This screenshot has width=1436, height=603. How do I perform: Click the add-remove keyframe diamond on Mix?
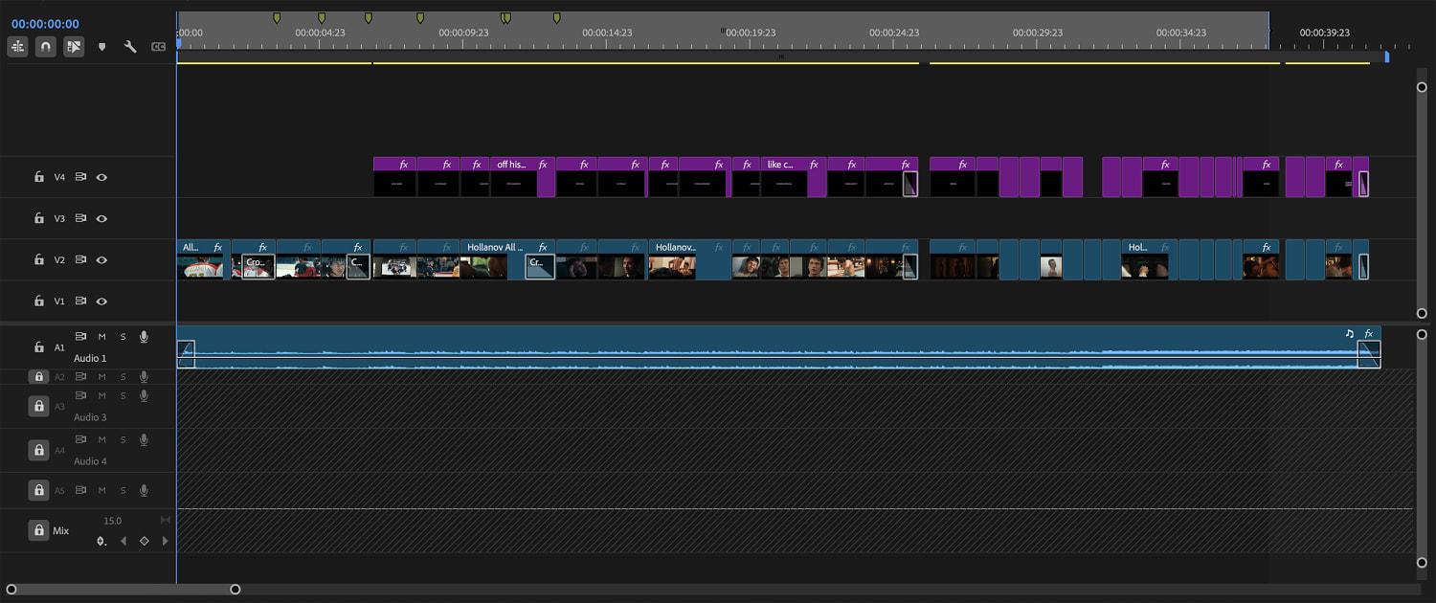coord(145,541)
